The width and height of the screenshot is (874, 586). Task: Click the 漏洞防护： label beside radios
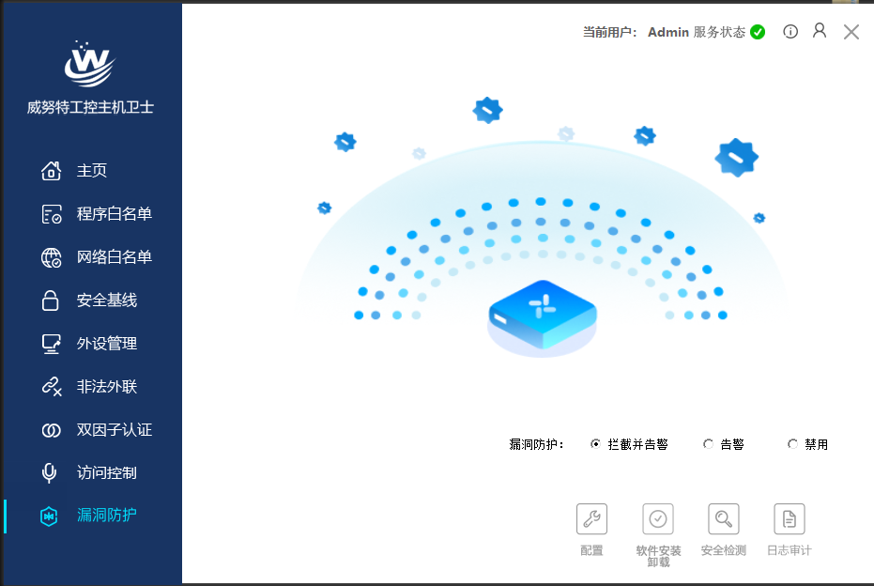(x=537, y=444)
